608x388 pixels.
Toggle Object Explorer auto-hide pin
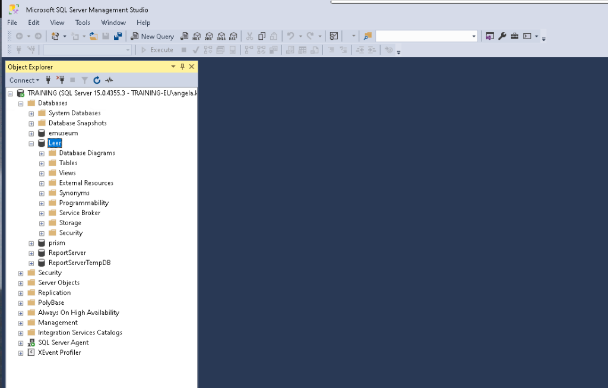pos(182,67)
